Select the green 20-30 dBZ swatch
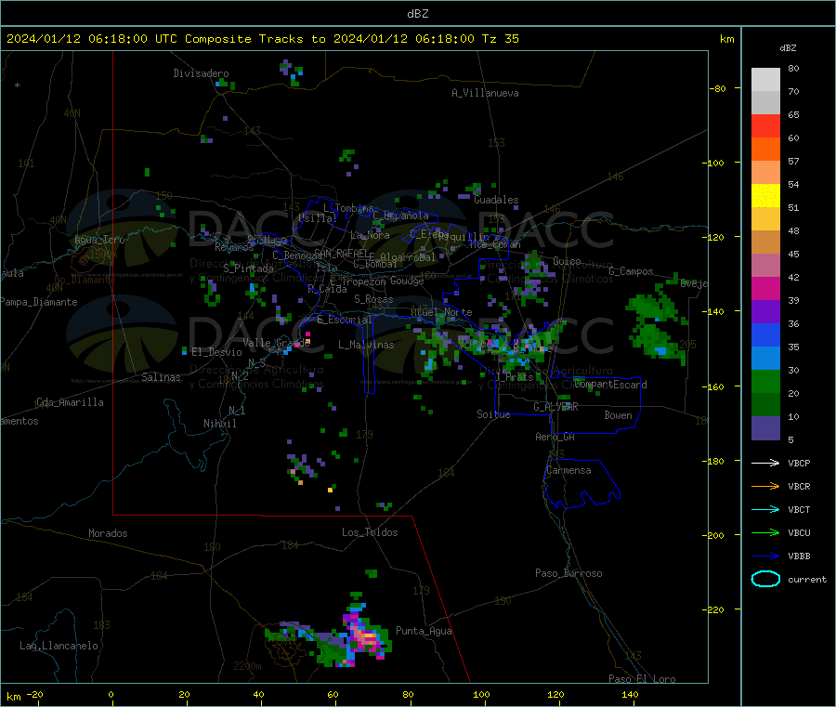836x707 pixels. click(765, 381)
